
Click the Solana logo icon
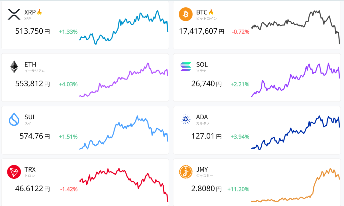point(186,67)
